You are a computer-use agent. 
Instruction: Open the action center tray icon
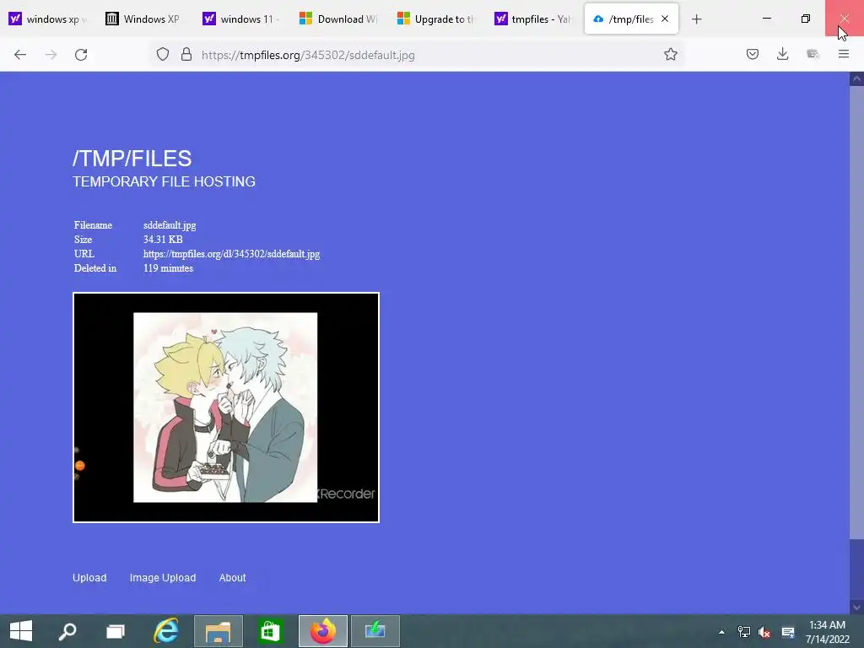(x=788, y=632)
